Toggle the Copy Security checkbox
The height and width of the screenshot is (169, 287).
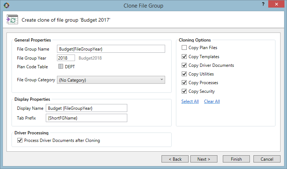click(184, 91)
